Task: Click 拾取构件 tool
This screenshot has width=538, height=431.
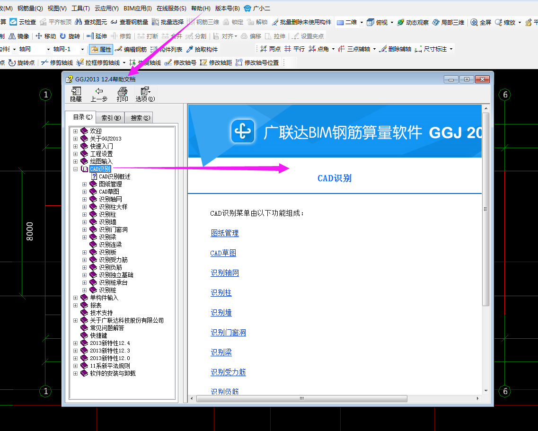Action: click(x=202, y=49)
